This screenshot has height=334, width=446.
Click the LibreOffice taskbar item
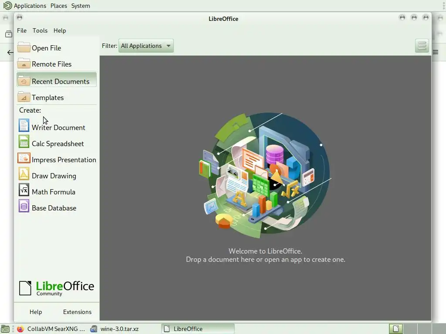tap(198, 329)
